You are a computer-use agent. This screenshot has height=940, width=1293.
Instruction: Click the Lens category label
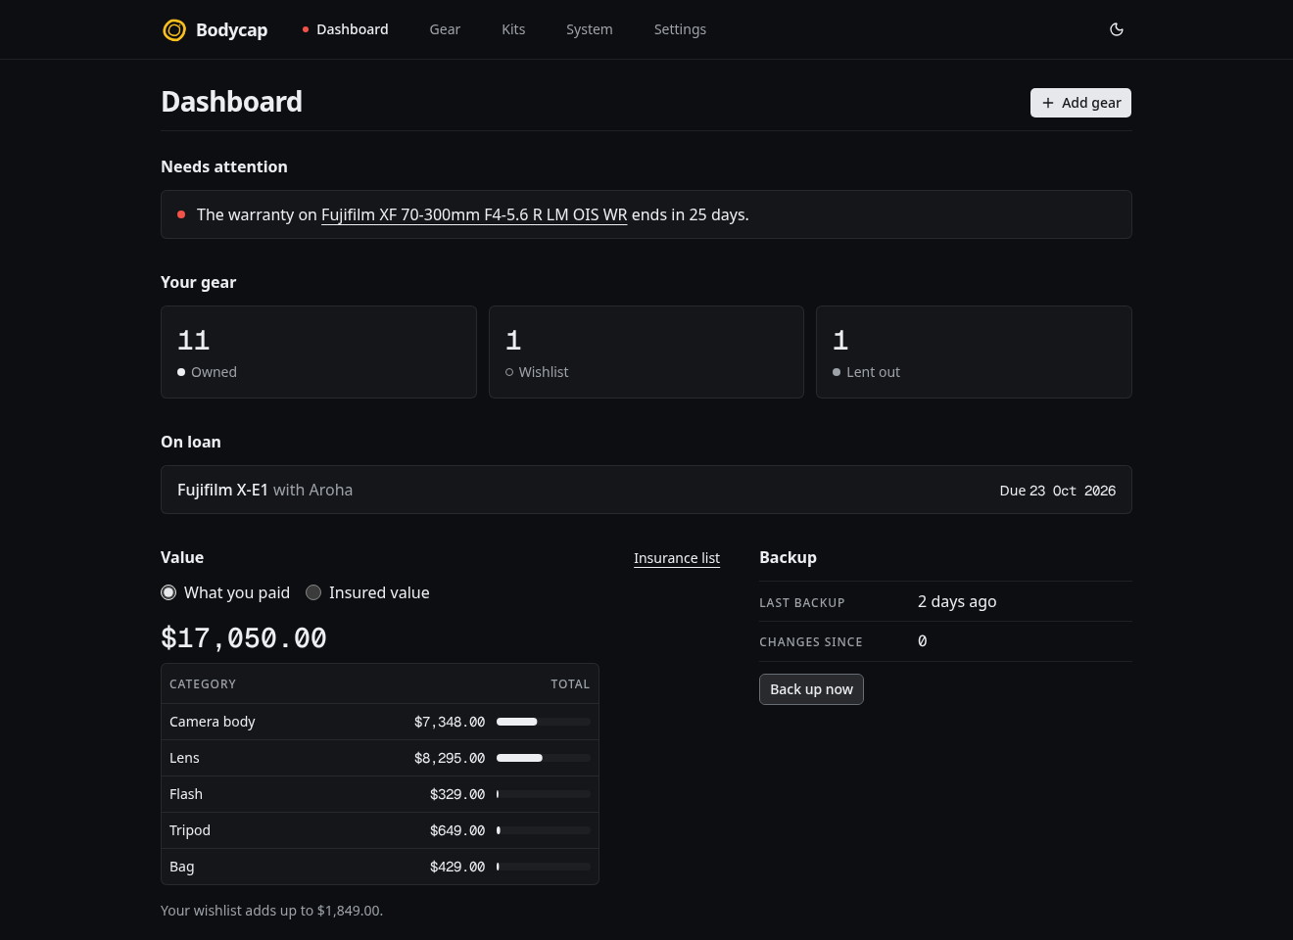pos(184,758)
